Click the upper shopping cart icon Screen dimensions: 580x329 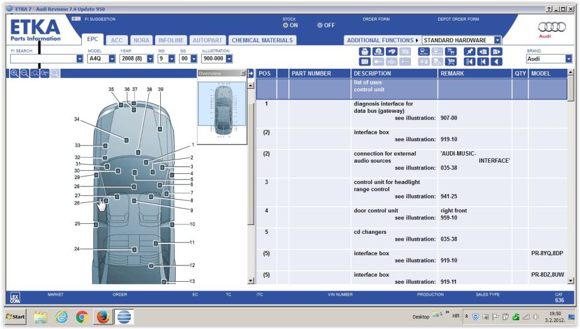click(x=451, y=52)
